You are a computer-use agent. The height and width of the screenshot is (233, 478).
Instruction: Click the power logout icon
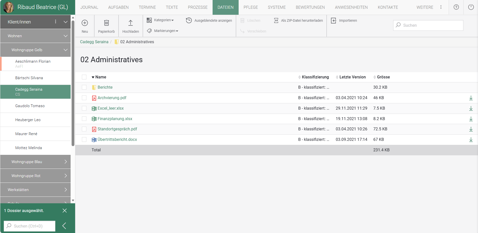point(471,7)
